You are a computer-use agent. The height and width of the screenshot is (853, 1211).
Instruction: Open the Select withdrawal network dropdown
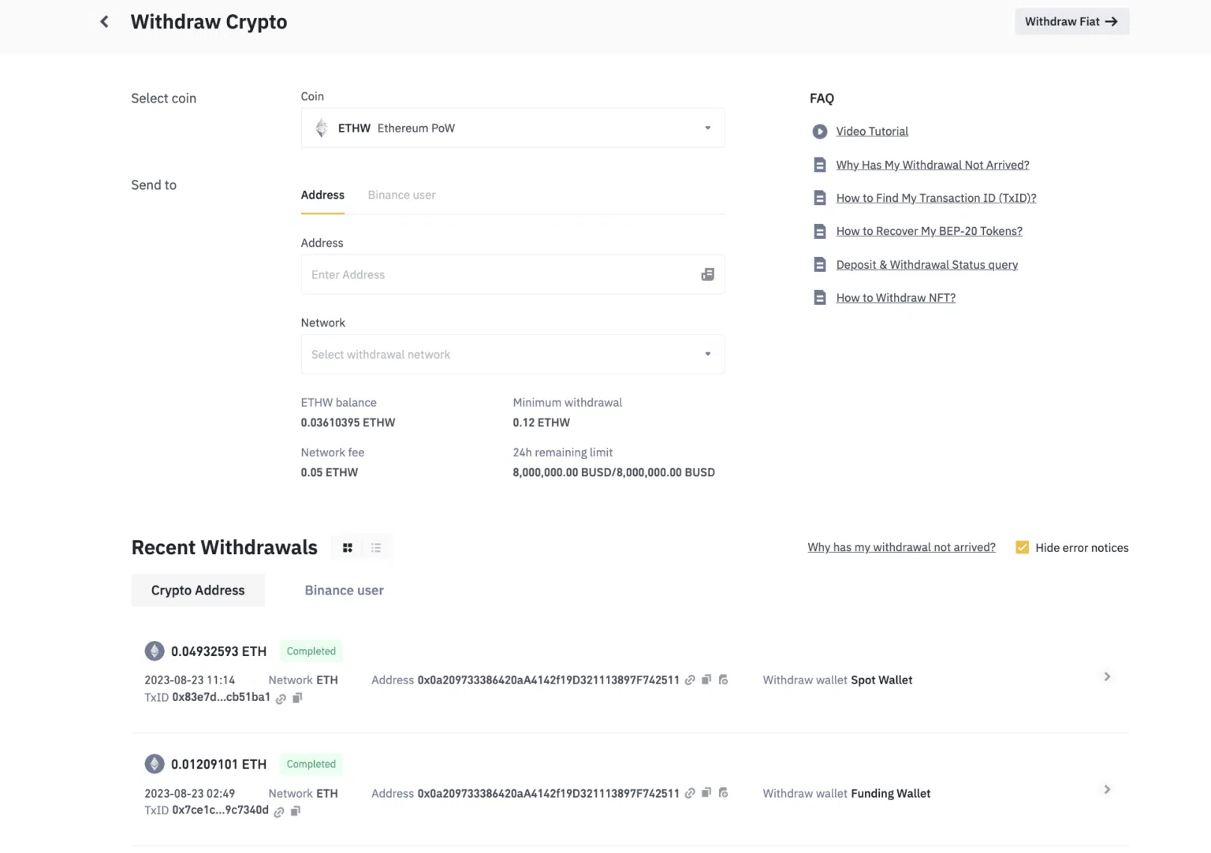(x=512, y=354)
